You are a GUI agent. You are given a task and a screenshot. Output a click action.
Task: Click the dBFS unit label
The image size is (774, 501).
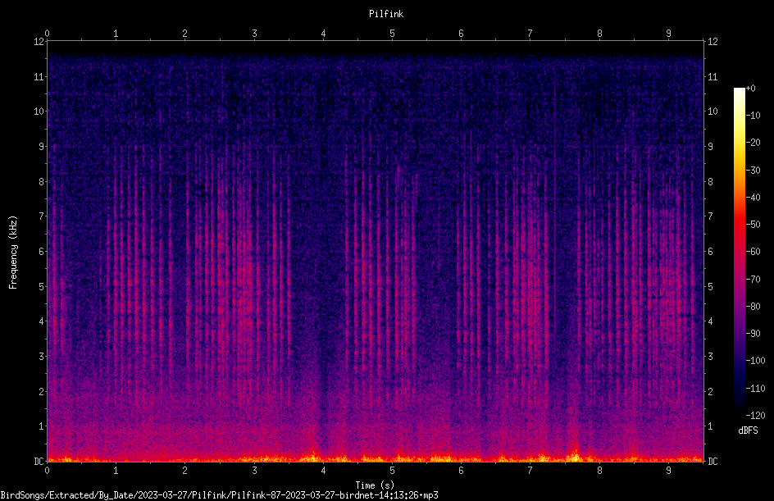tap(748, 430)
